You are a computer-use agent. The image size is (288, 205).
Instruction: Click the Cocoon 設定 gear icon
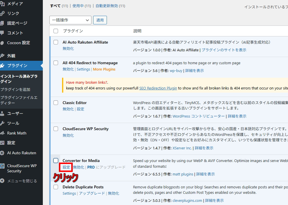[x=2, y=43]
